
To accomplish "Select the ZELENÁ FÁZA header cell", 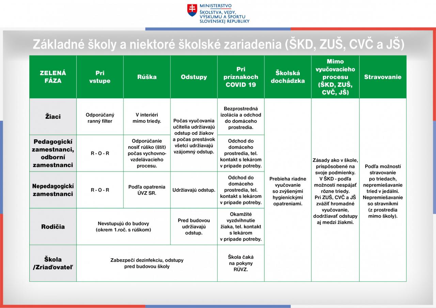I will click(53, 77).
